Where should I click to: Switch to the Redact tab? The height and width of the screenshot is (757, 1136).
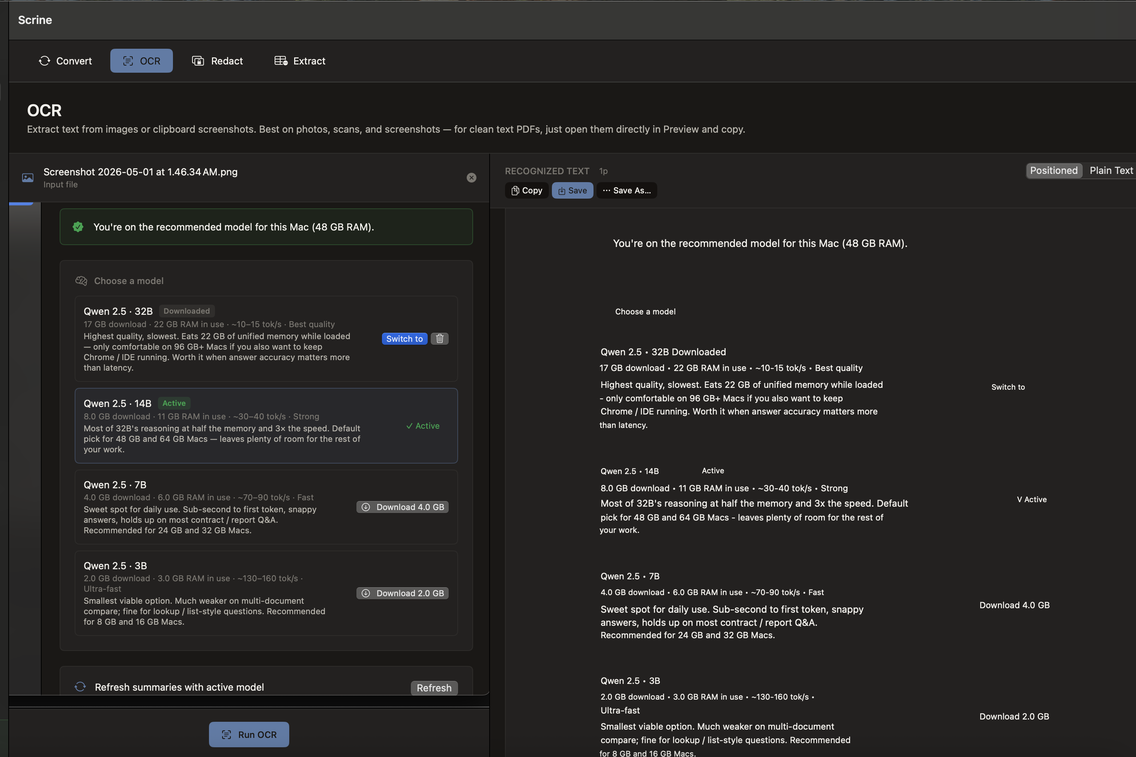218,61
